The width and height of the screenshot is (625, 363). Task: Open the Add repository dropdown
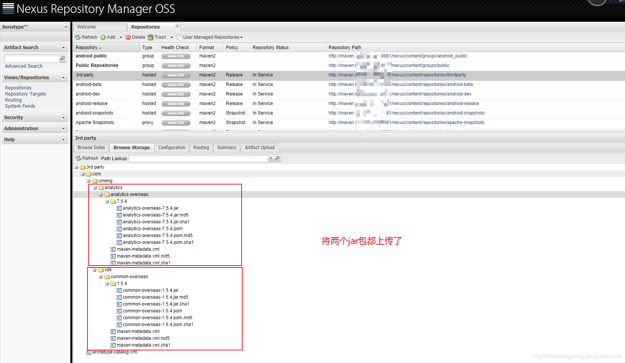(111, 37)
